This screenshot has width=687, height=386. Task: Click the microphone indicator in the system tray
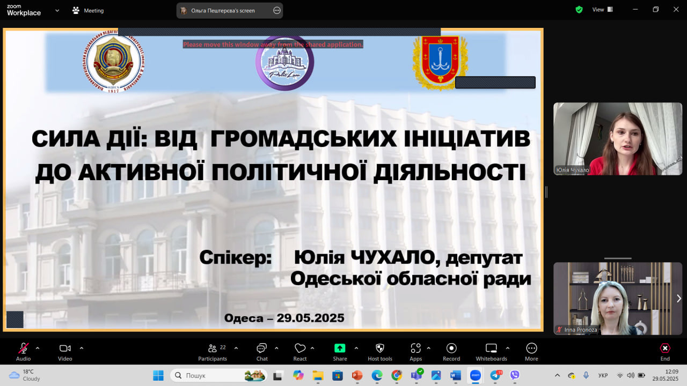point(586,375)
